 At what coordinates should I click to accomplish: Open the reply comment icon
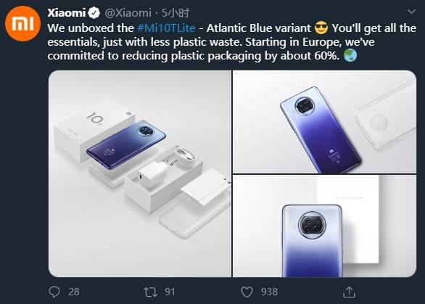pos(54,292)
